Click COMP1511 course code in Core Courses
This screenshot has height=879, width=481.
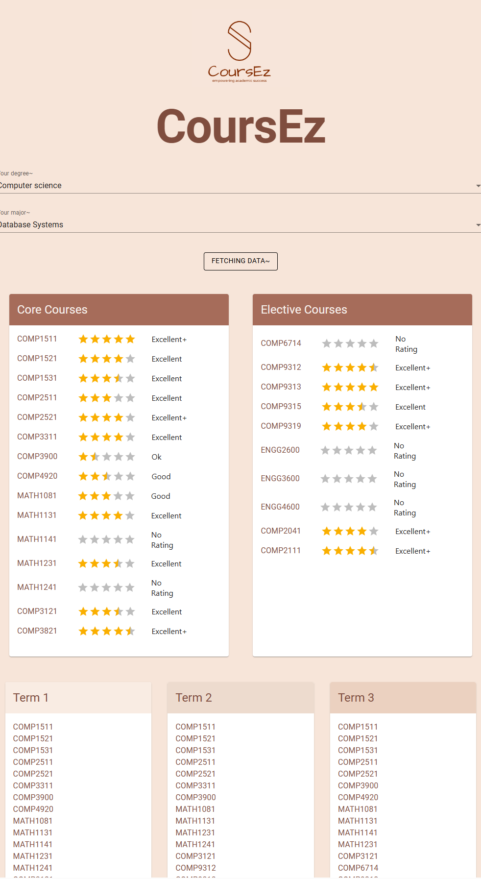click(37, 339)
